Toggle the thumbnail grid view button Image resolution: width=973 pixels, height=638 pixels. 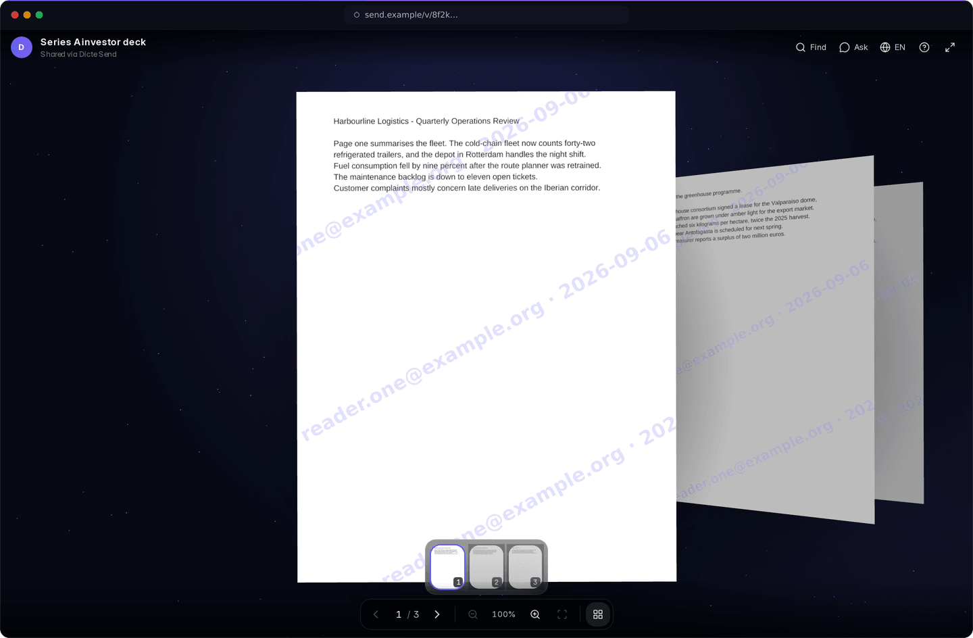point(598,614)
